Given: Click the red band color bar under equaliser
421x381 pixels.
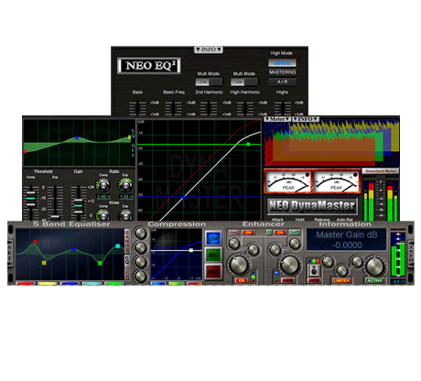Looking at the screenshot, I should (x=26, y=284).
